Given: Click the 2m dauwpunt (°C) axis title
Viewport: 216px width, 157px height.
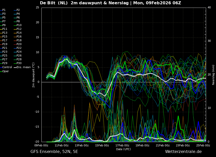Looking at the screenshot, I should pos(33,75).
